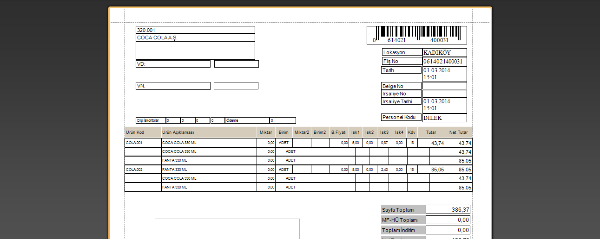Click the empty Belge No value box
600x239 pixels.
click(444, 86)
